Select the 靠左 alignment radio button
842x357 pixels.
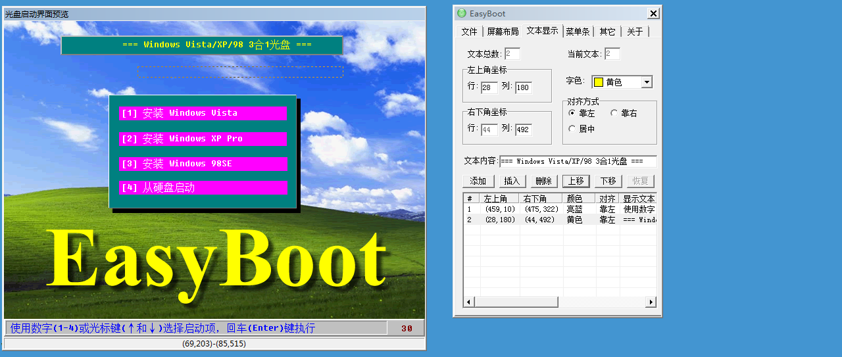572,113
